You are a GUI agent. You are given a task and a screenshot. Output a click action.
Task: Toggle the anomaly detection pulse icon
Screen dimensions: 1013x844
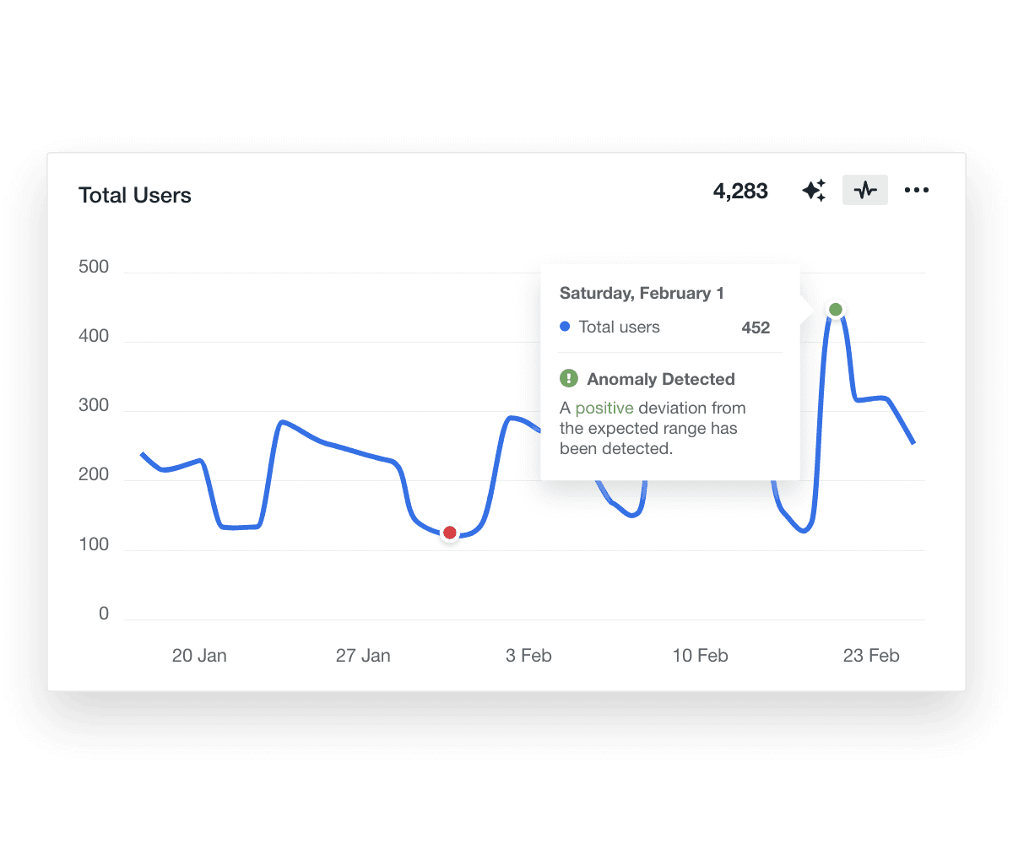tap(865, 191)
